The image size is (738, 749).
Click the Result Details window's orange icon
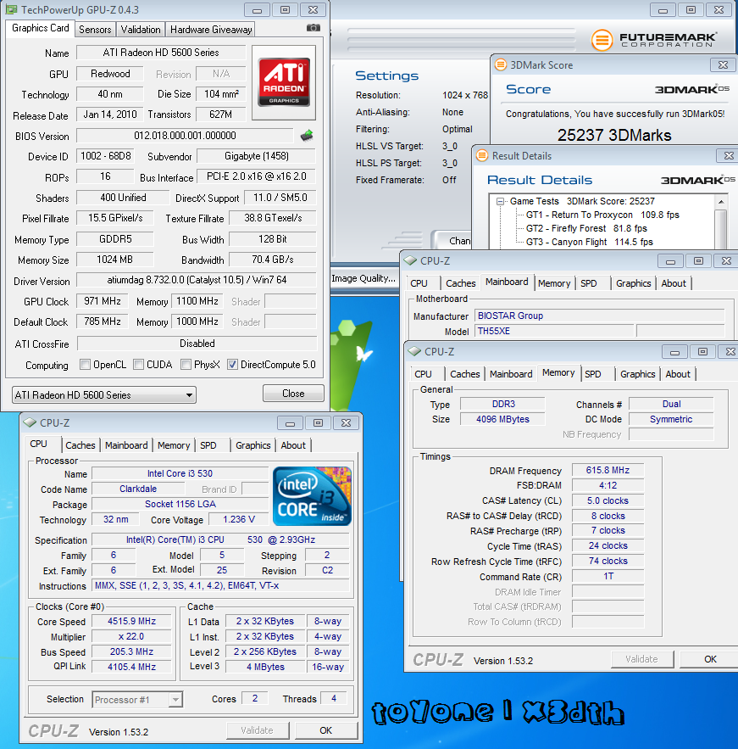click(482, 155)
